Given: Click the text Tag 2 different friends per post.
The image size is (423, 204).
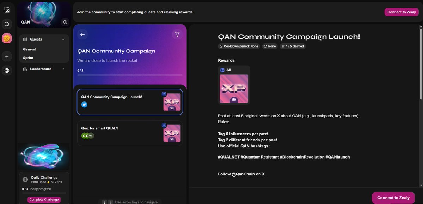Looking at the screenshot, I should pyautogui.click(x=248, y=140).
